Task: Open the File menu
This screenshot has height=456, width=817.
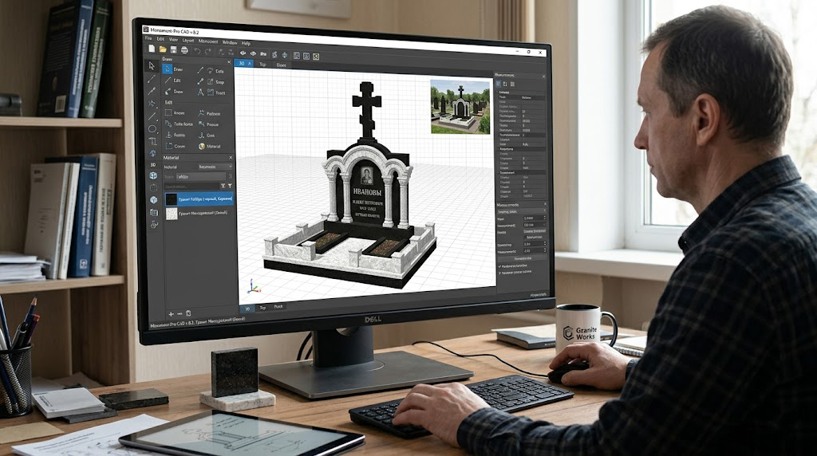Action: click(x=148, y=38)
